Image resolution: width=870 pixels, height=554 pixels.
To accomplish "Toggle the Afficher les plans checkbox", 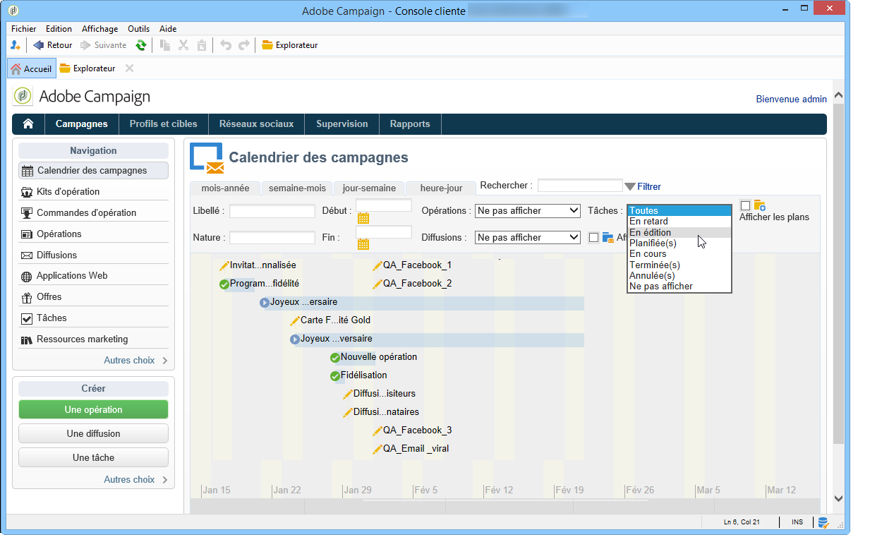I will coord(745,205).
